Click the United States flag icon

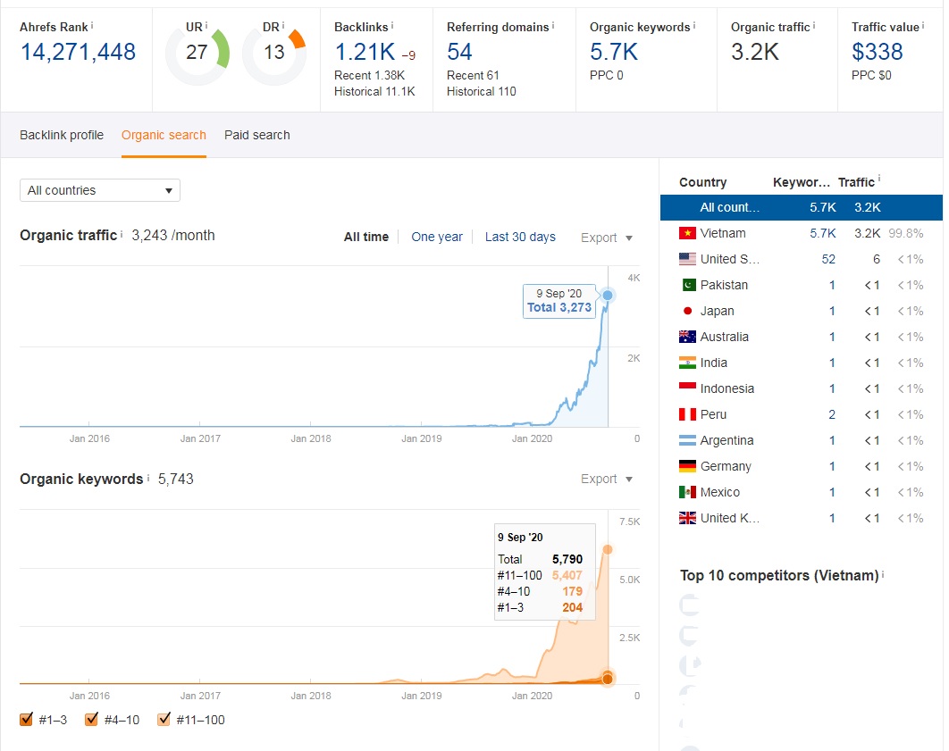pyautogui.click(x=687, y=259)
